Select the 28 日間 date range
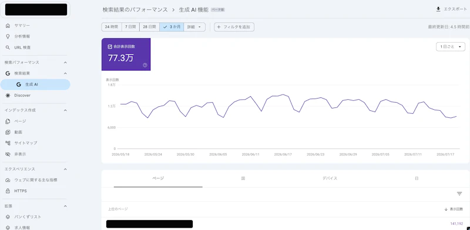 click(x=149, y=27)
